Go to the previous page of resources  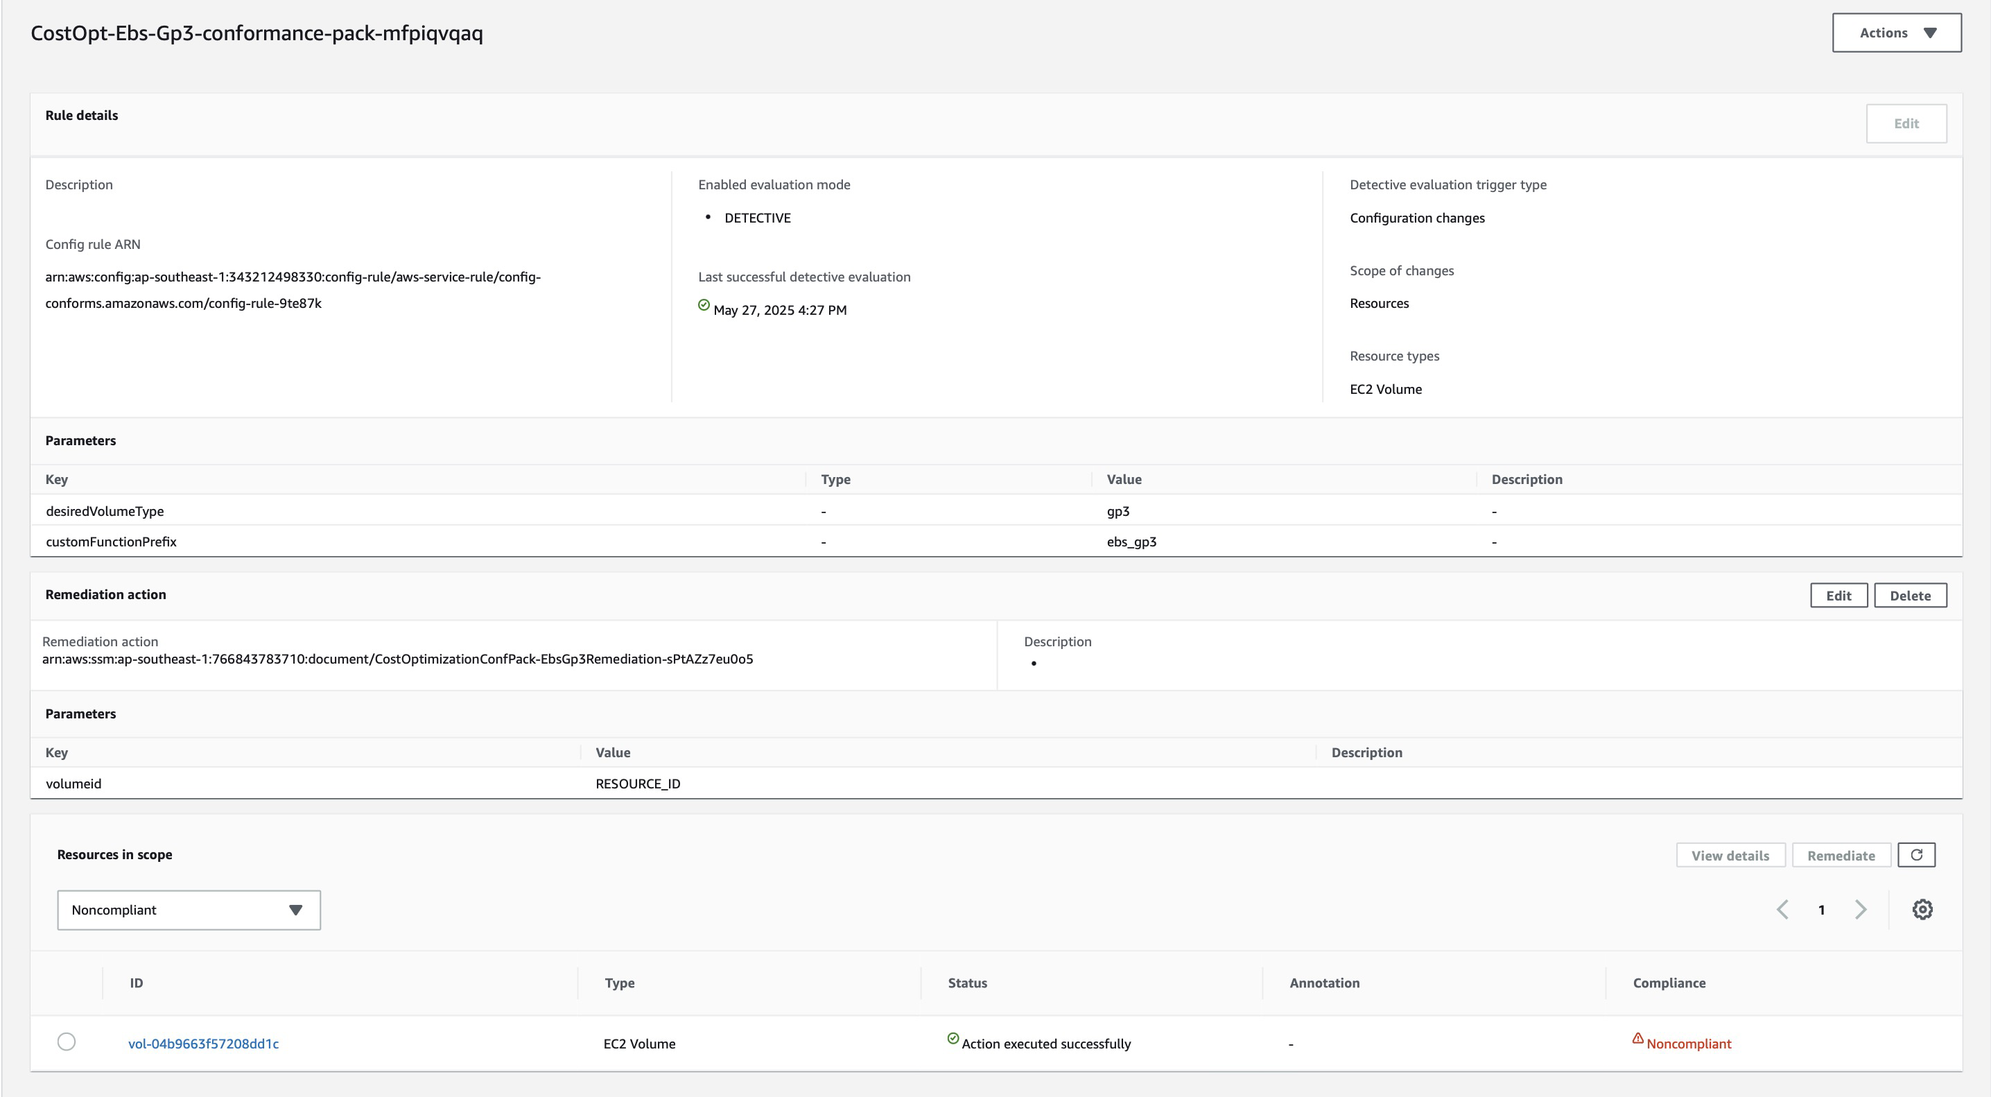(x=1783, y=910)
